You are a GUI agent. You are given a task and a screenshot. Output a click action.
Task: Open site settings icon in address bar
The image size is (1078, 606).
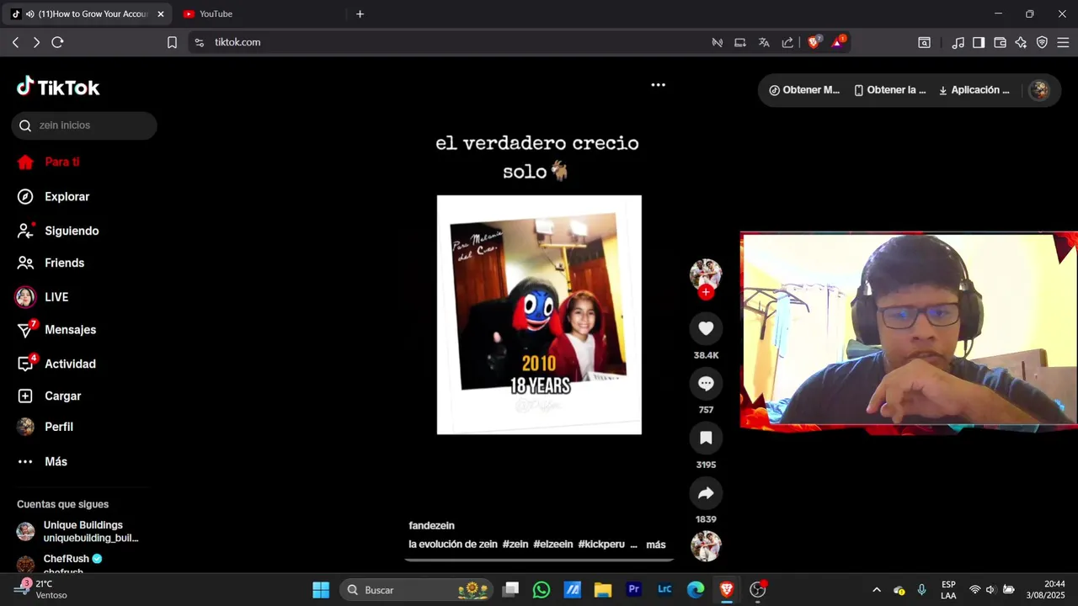199,42
